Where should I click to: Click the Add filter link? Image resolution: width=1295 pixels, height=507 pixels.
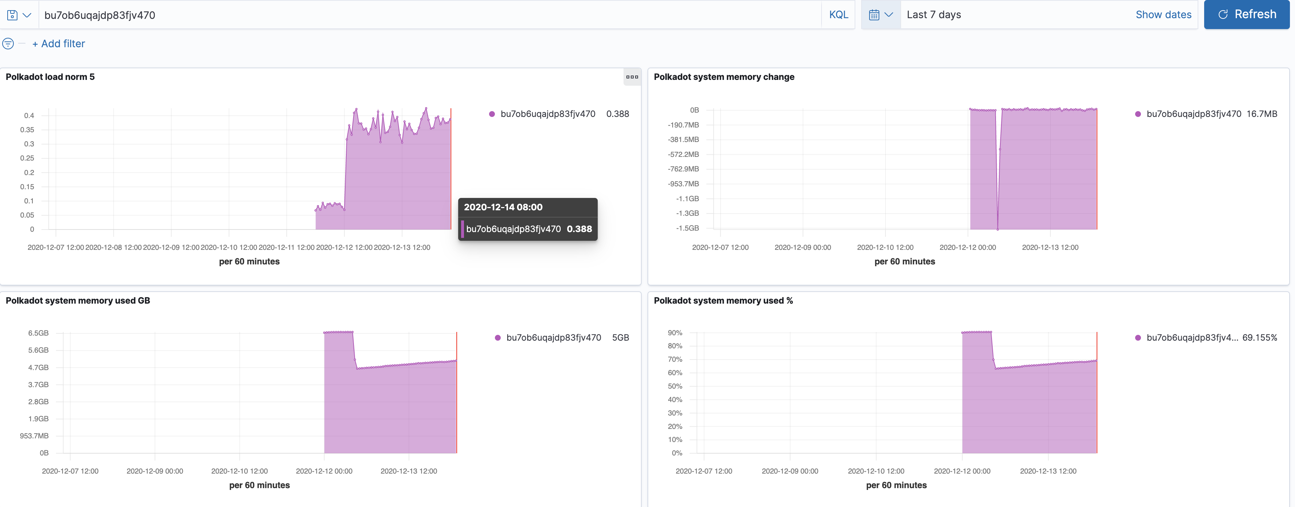pos(58,44)
